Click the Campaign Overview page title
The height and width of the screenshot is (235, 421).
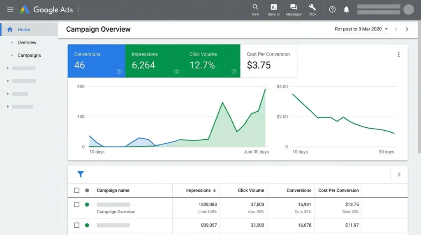click(98, 29)
